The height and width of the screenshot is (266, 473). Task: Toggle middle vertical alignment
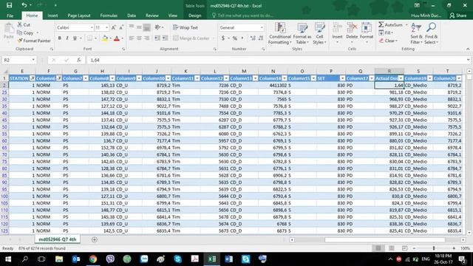(x=139, y=27)
